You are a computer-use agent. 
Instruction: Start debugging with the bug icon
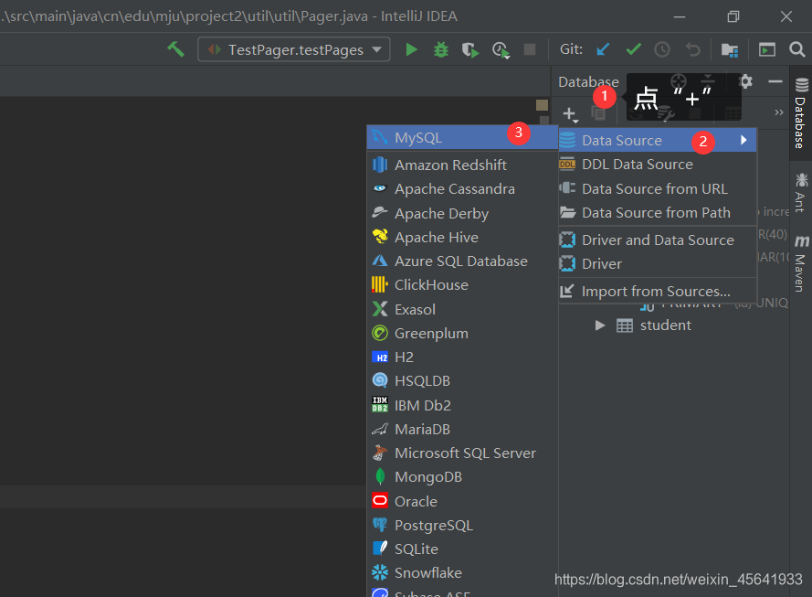pos(440,49)
